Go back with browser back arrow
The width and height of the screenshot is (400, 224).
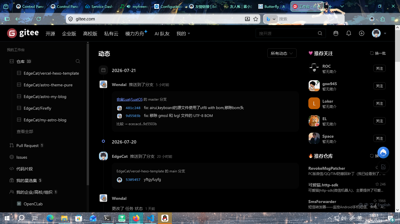(18, 19)
